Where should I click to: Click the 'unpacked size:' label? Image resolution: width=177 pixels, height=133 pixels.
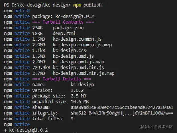(50, 102)
